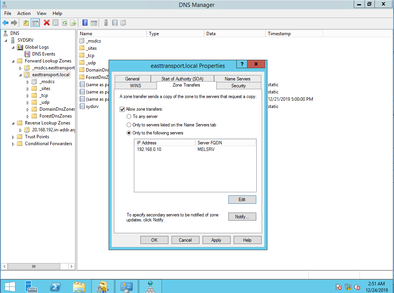Expand the Trust Points node
The height and width of the screenshot is (293, 394).
click(13, 136)
